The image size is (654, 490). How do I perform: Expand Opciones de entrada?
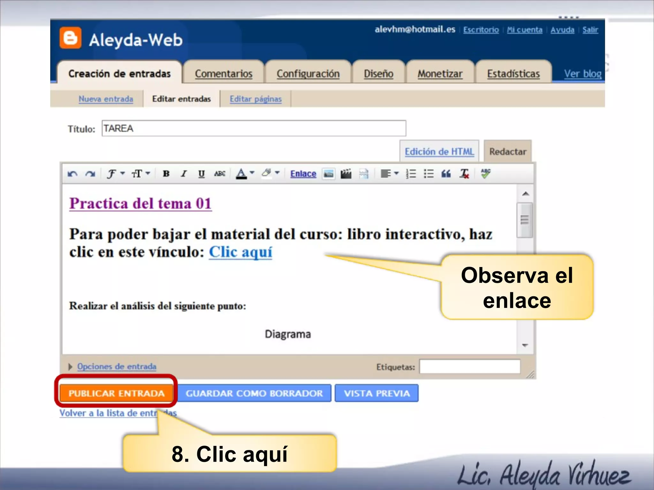(x=117, y=367)
